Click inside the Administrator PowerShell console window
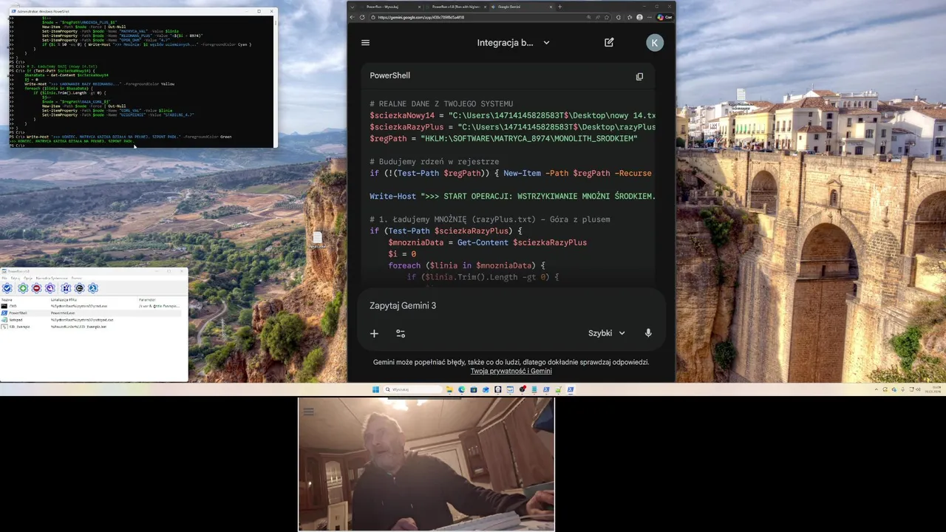Image resolution: width=946 pixels, height=532 pixels. [x=143, y=80]
